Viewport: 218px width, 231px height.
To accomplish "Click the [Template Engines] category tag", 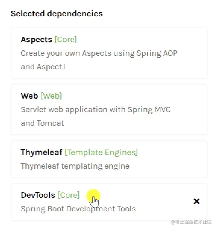I will [101, 152].
